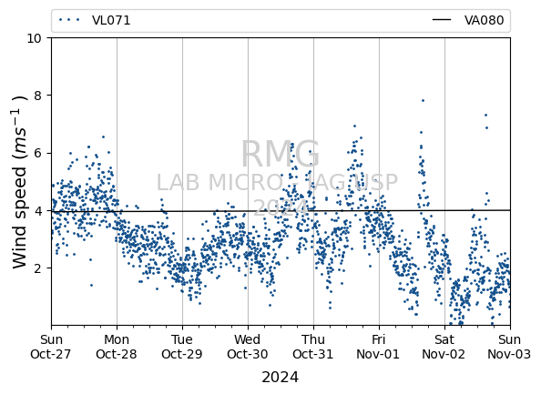Click the Wed Oct-30 x-axis label
This screenshot has width=541, height=394.
(248, 347)
